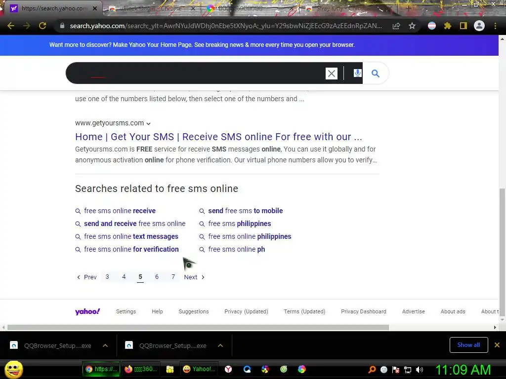Go to results page 6
Image resolution: width=506 pixels, height=379 pixels.
157,277
